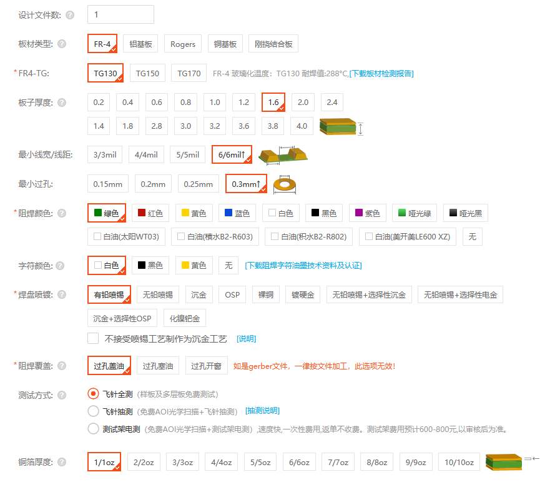The width and height of the screenshot is (560, 487).
Task: Select board thickness 2.0
Action: [303, 103]
